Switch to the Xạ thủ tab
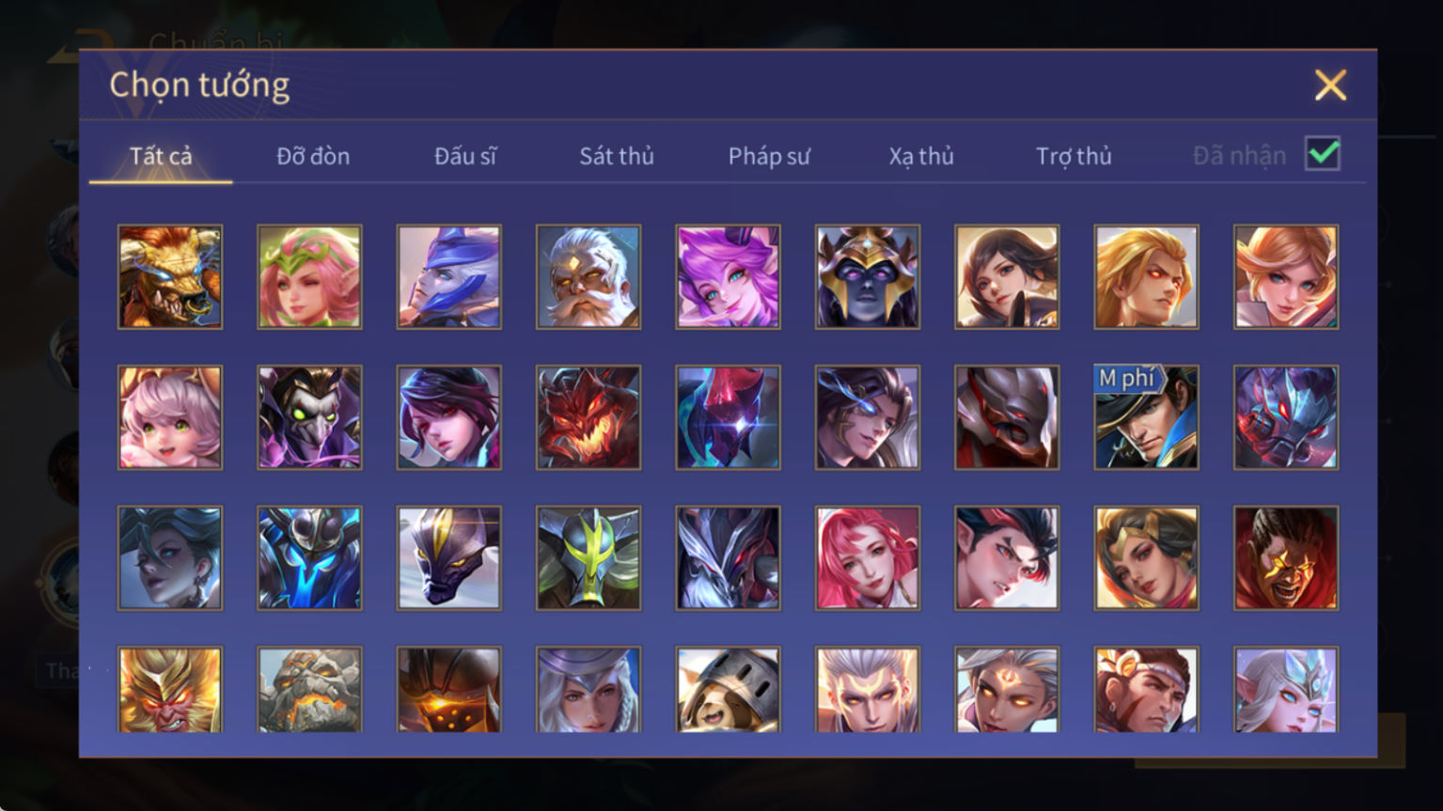The width and height of the screenshot is (1443, 811). [921, 156]
